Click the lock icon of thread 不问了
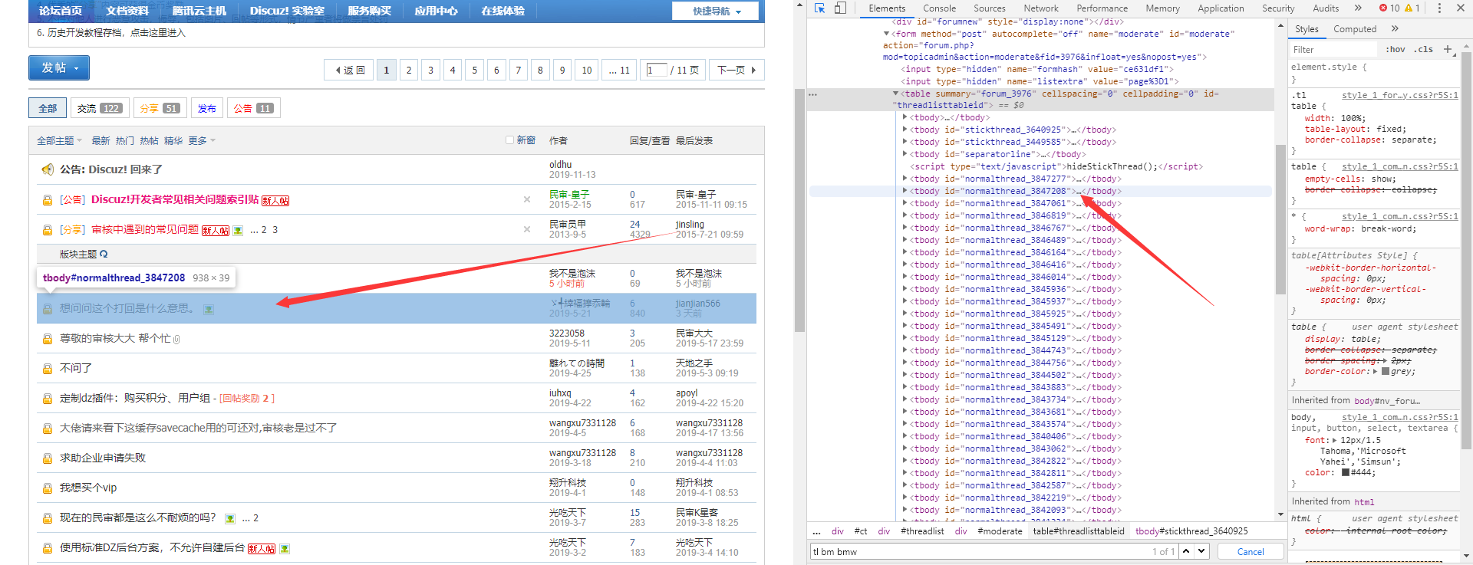1473x565 pixels. pos(48,369)
